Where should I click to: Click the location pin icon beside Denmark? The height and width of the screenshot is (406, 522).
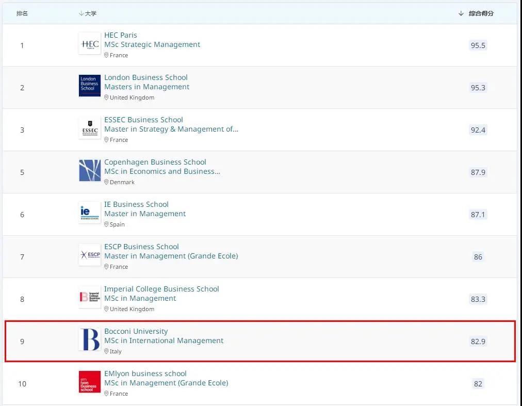point(106,182)
